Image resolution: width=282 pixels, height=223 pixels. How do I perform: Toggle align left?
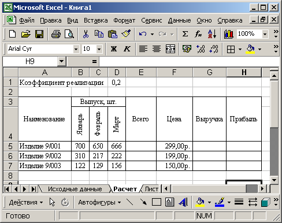coord(143,49)
